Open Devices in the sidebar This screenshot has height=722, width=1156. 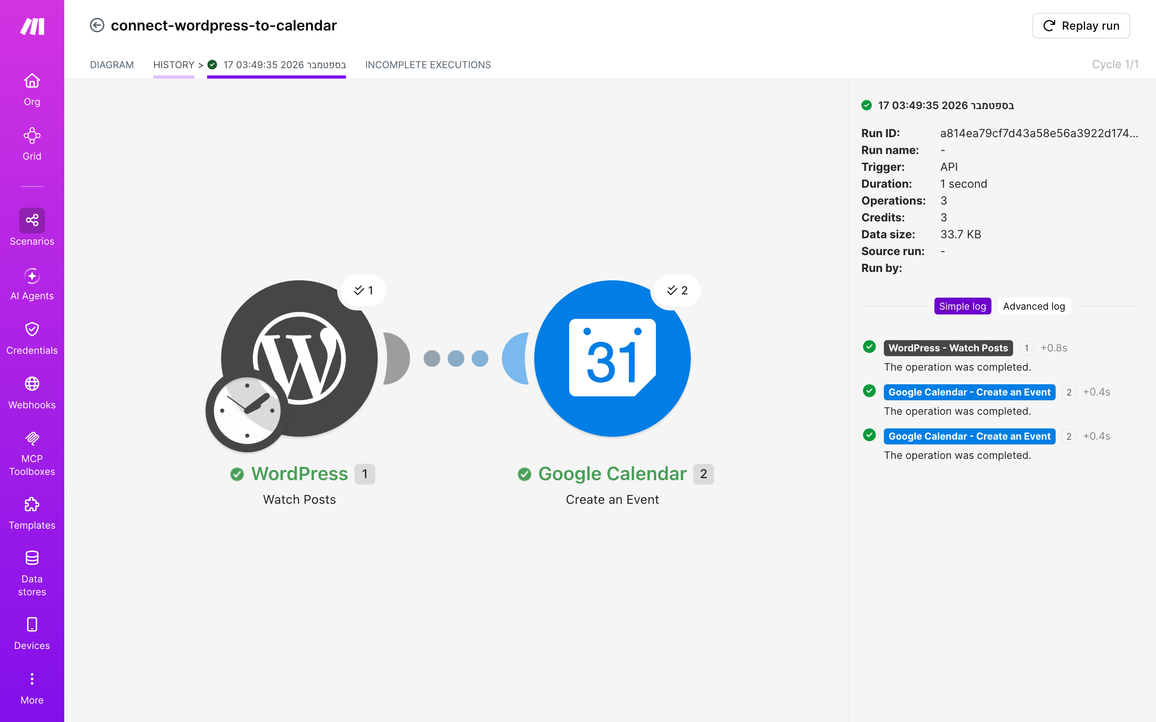click(x=32, y=633)
